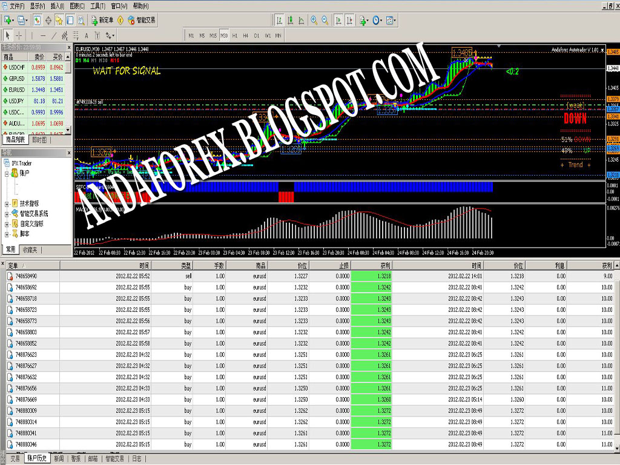Toggle chart auto scroll icon
620x465 pixels.
tap(338, 20)
